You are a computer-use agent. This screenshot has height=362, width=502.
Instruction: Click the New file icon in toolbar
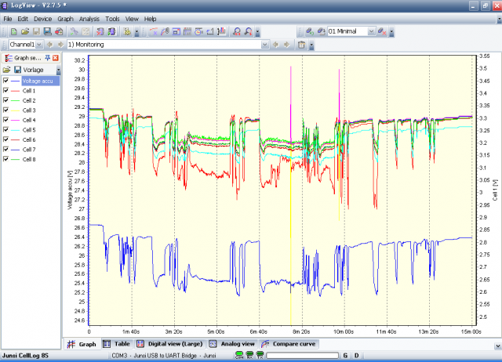[14, 31]
